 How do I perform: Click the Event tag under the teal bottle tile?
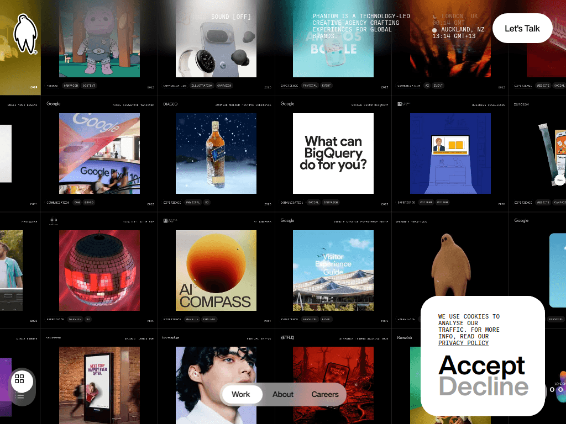326,86
